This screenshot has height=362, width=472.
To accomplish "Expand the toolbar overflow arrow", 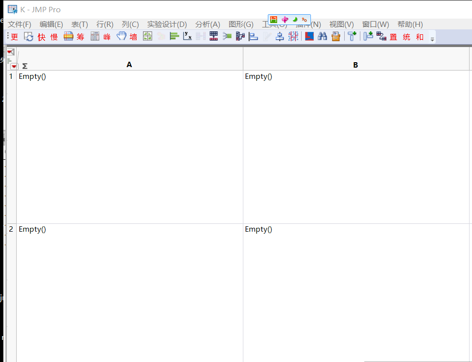I will tap(432, 40).
